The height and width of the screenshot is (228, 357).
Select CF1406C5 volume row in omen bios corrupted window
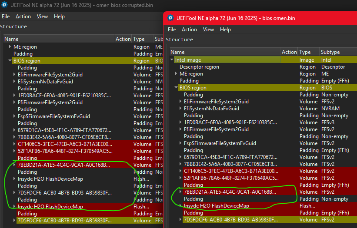(64, 144)
